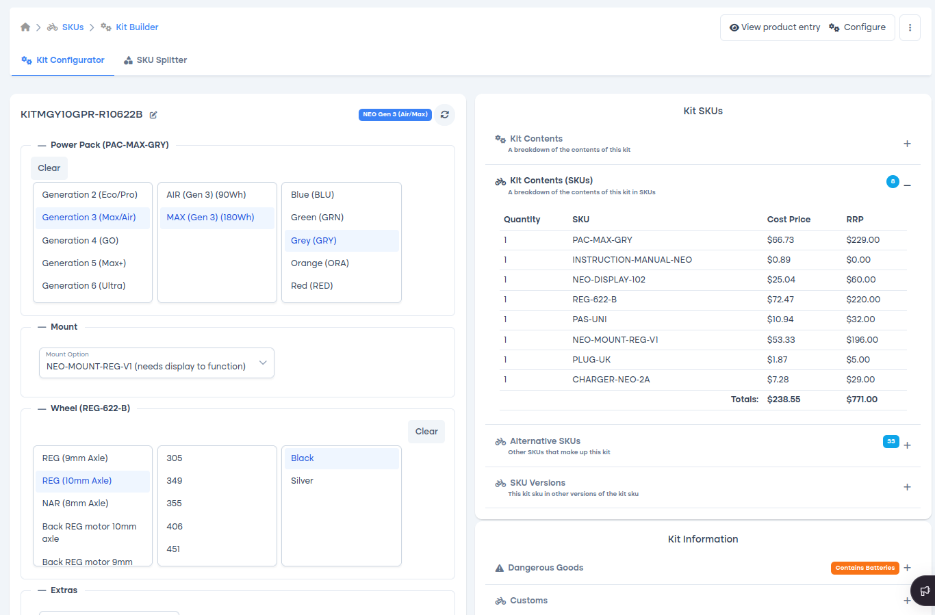This screenshot has width=935, height=615.
Task: Select wheel size 355
Action: (x=217, y=503)
